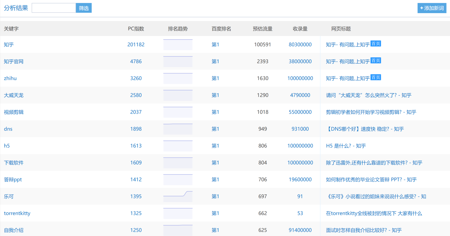Click PC指数 value 201182
The image size is (450, 236).
(136, 44)
